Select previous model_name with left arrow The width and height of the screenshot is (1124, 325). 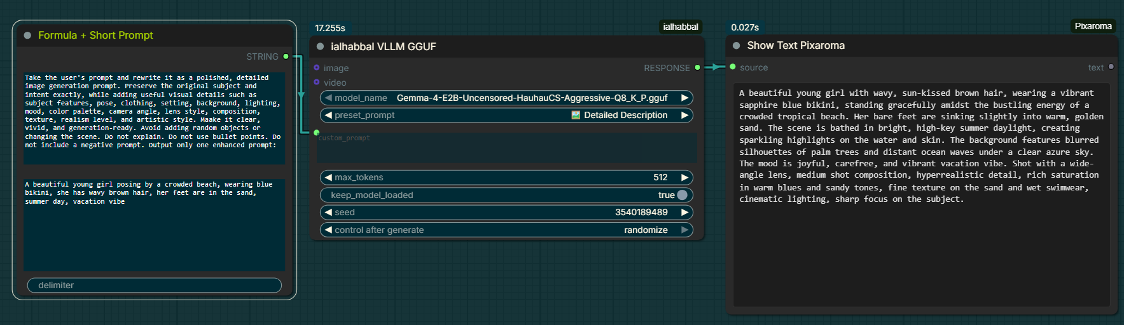pyautogui.click(x=328, y=98)
